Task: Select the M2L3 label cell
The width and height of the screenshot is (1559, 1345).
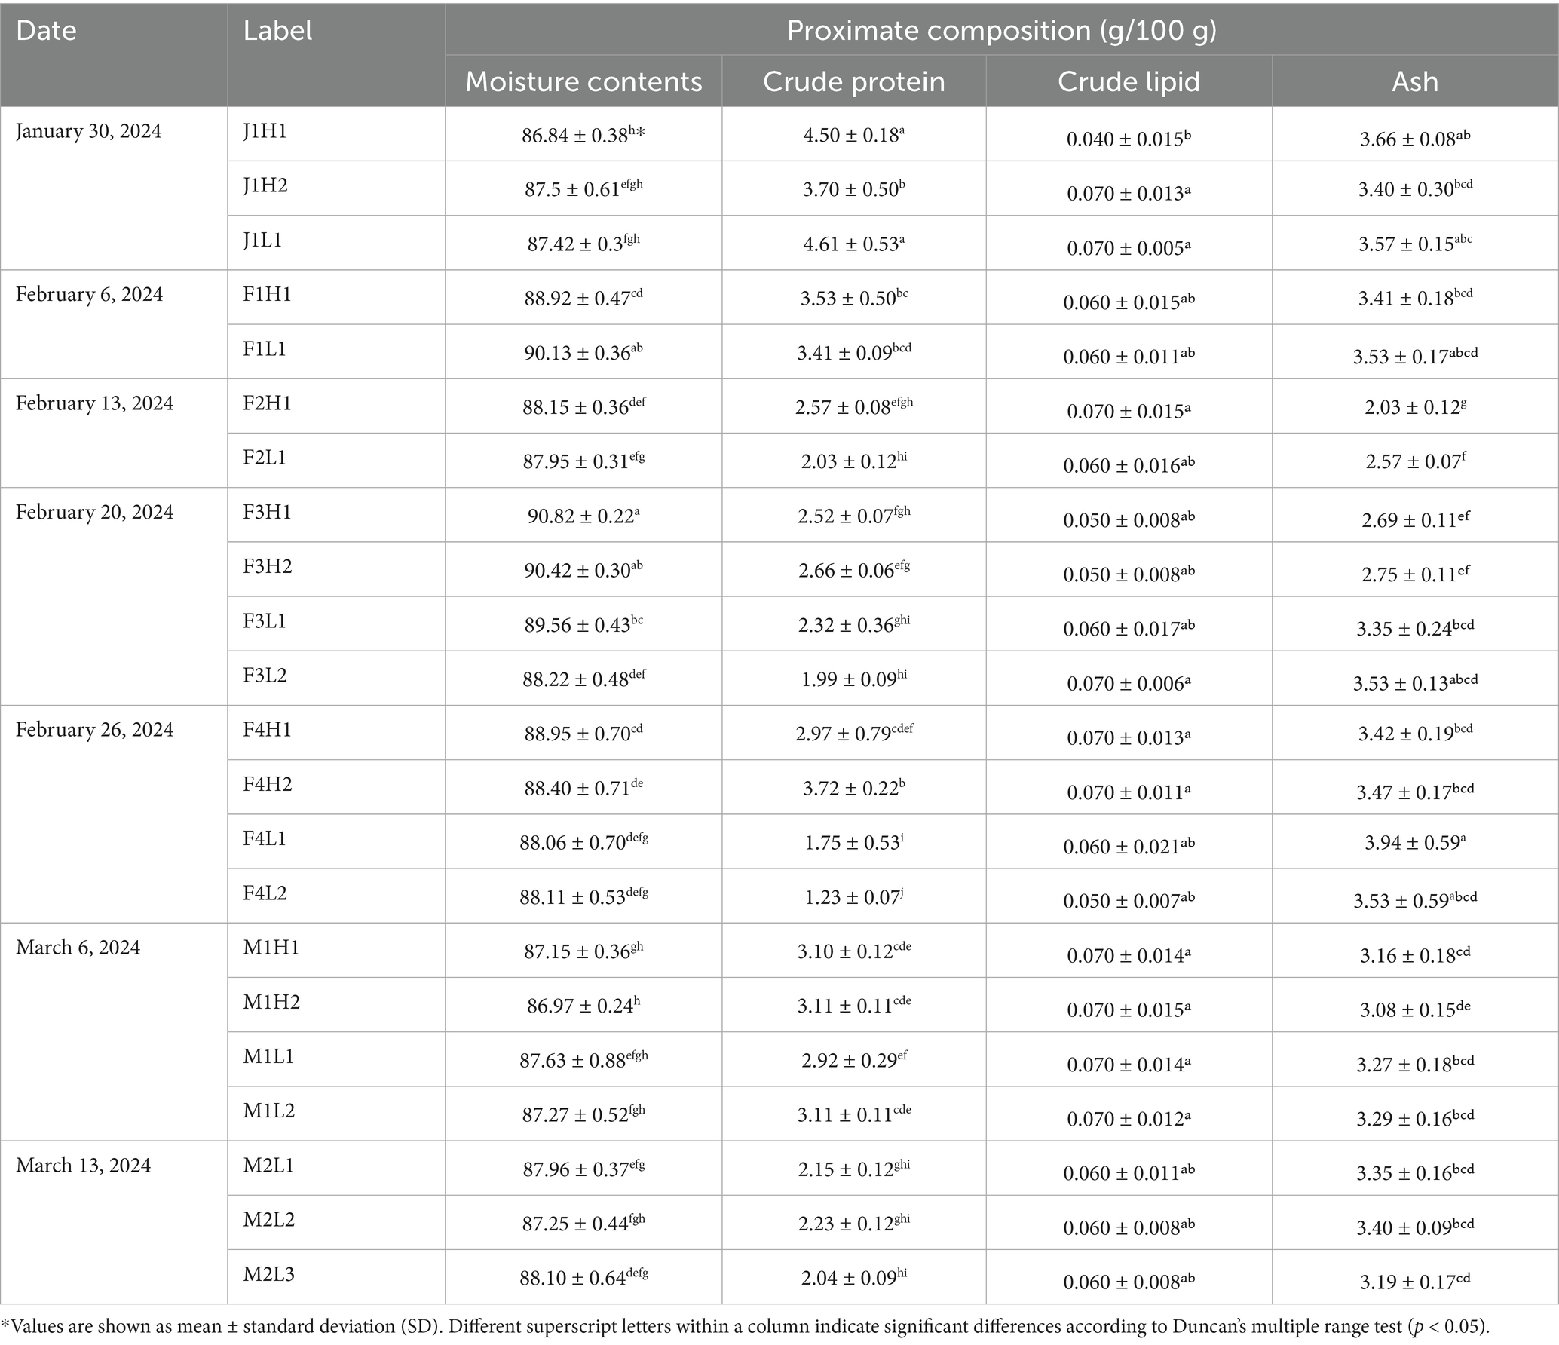Action: 268,1274
